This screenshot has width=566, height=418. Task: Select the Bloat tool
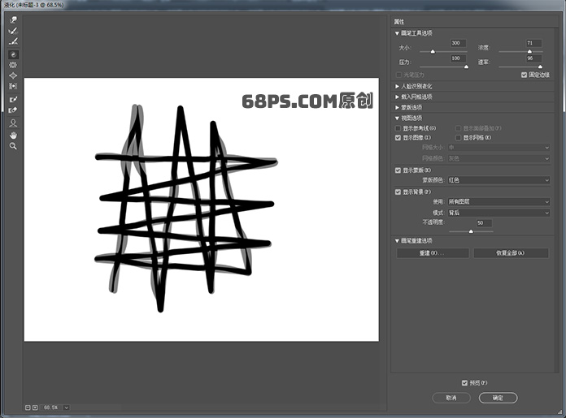click(x=13, y=75)
